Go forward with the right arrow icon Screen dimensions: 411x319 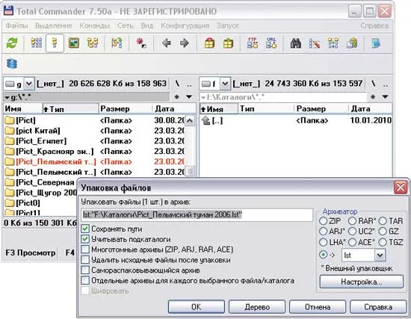[185, 43]
